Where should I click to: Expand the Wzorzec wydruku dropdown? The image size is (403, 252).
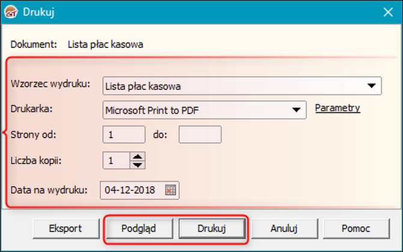pos(372,86)
